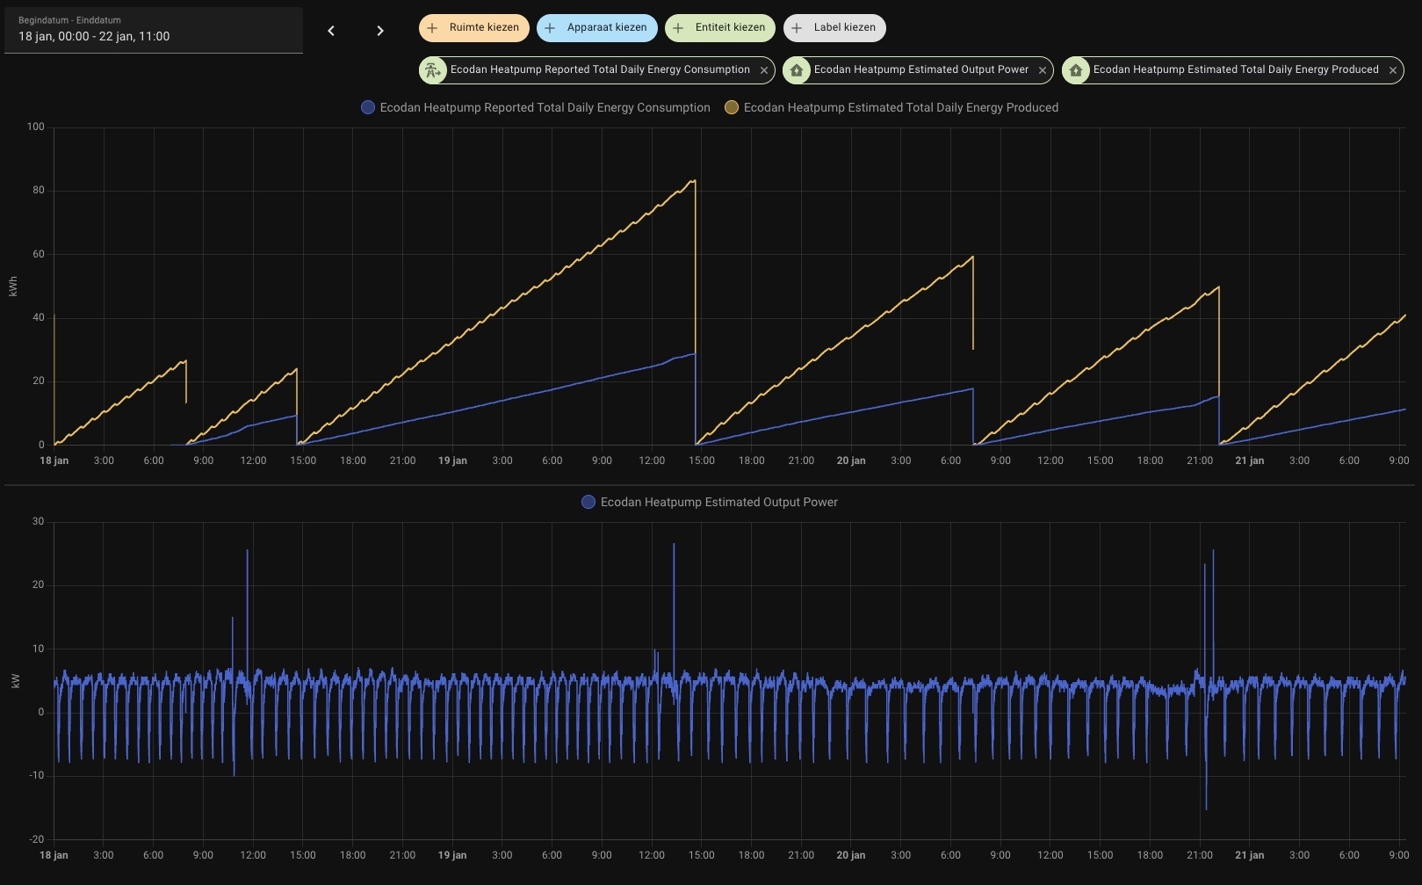Open the Entiteit kiezen picker
Viewport: 1422px width, 885px height.
click(x=720, y=28)
